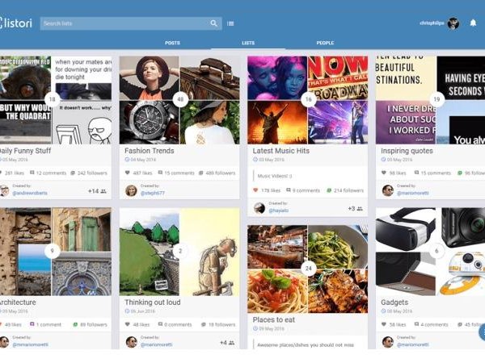Open @hayiatz profile link
Image resolution: width=485 pixels, height=363 pixels.
click(278, 211)
